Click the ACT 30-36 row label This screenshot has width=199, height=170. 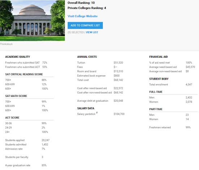(x=8, y=123)
